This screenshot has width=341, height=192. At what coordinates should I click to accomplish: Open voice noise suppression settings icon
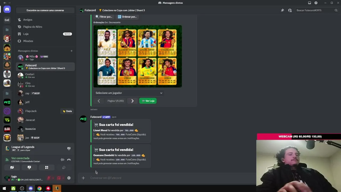62,160
